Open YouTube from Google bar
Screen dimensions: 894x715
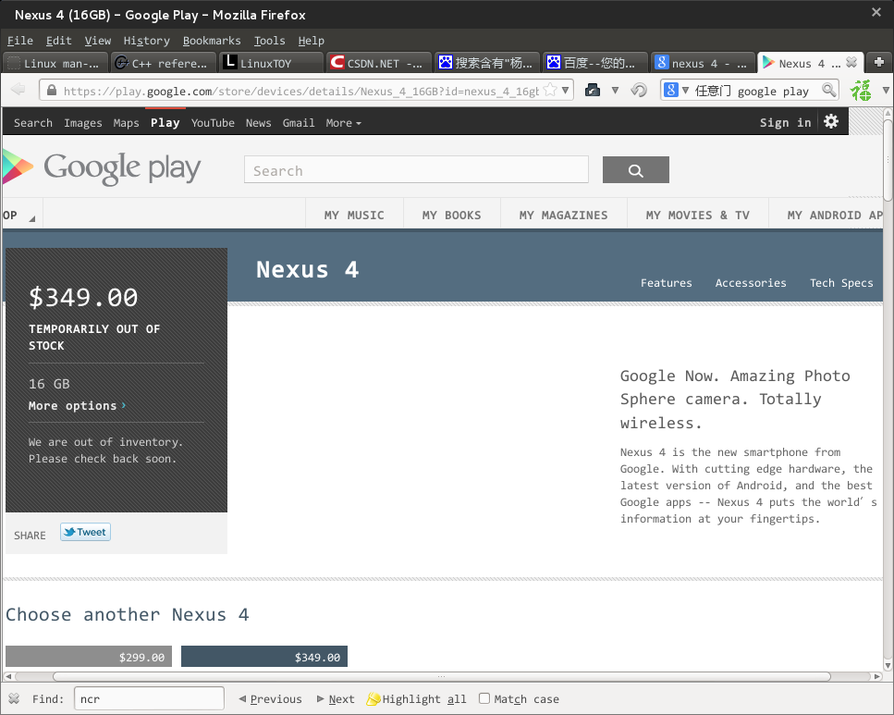click(213, 123)
